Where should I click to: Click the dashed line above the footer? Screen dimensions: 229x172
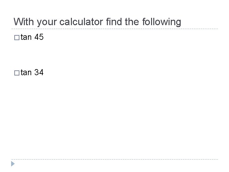pyautogui.click(x=114, y=159)
